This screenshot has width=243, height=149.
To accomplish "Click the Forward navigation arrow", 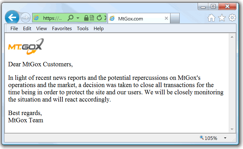I will (26, 18).
